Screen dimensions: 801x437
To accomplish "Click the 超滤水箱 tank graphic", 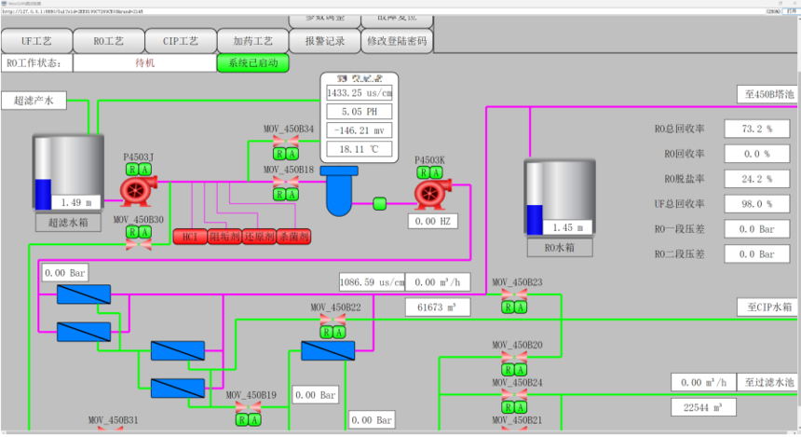I will [x=68, y=172].
